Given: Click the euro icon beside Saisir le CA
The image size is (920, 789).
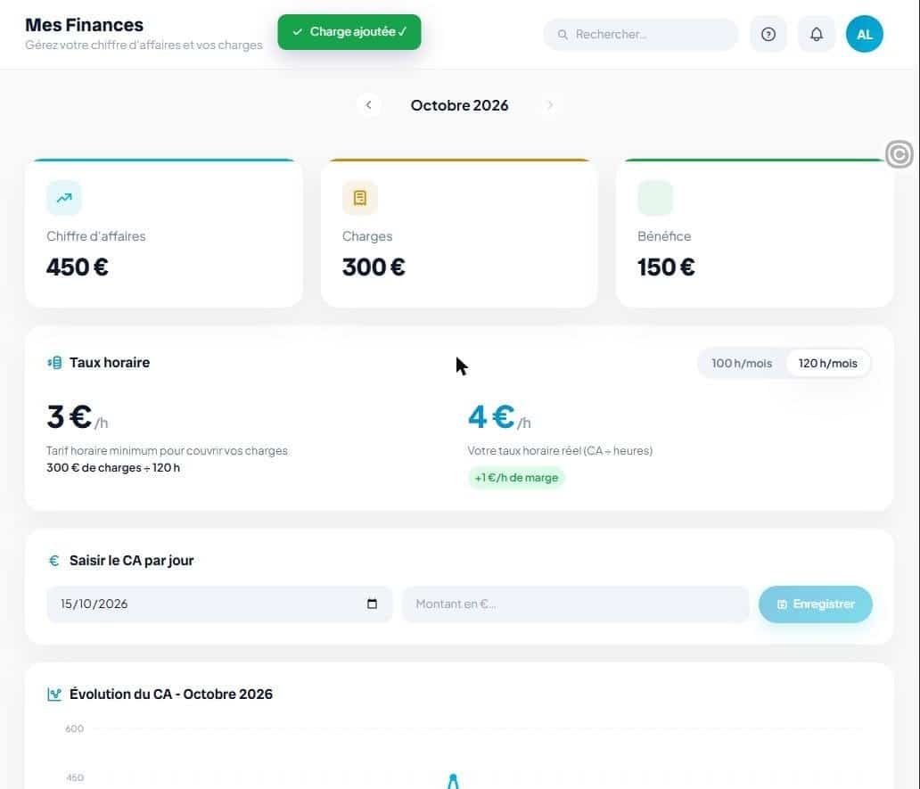Looking at the screenshot, I should 54,560.
